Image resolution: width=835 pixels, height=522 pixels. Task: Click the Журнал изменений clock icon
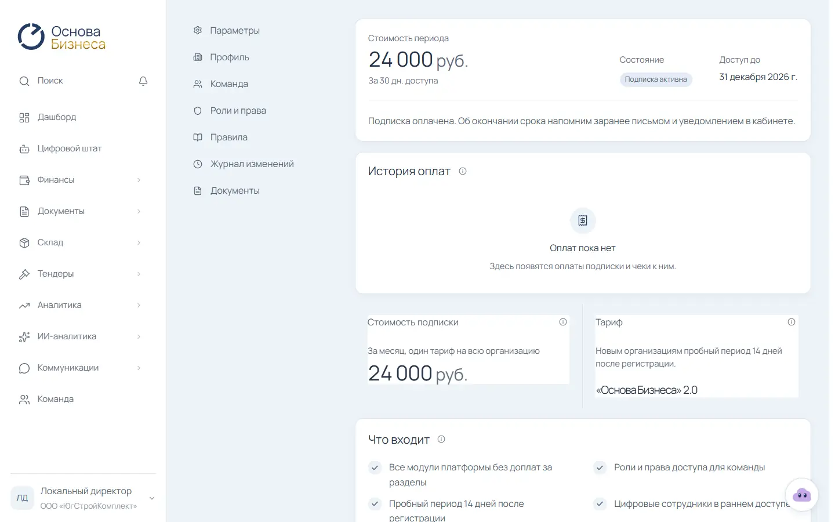(x=198, y=164)
